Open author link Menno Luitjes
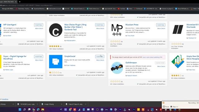199x112 pixels. coord(9,70)
